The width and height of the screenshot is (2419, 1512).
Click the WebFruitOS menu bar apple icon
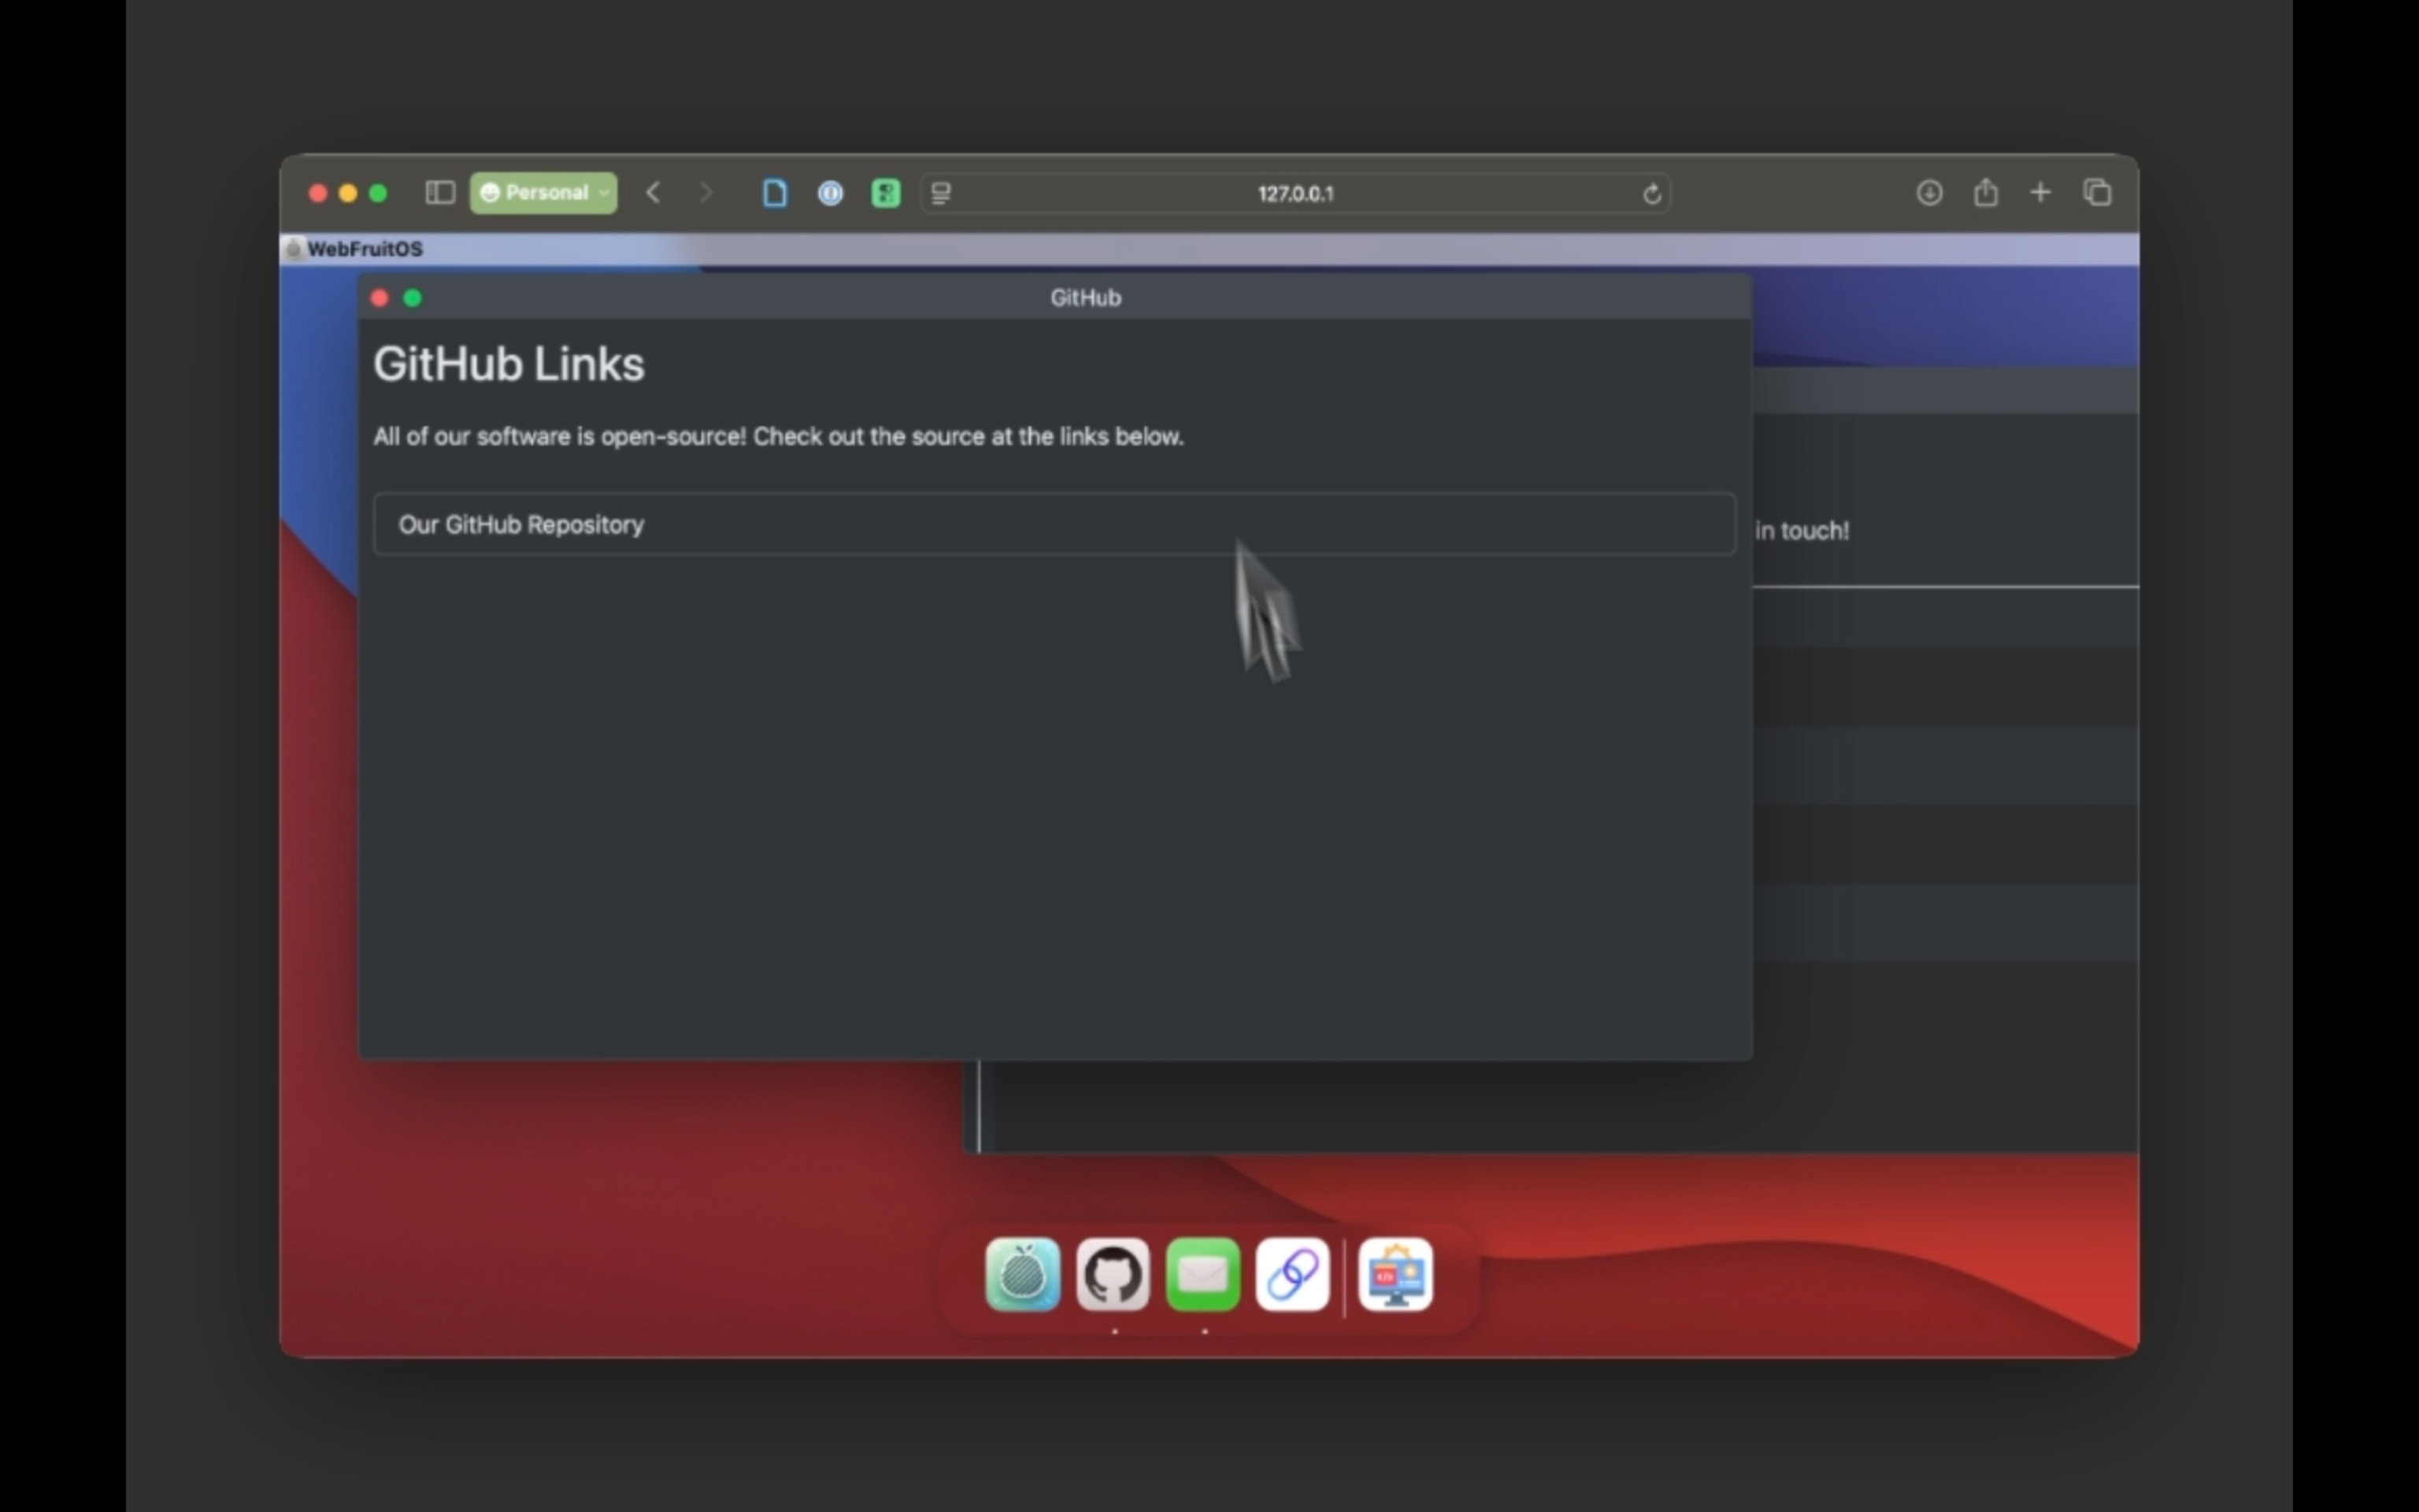pyautogui.click(x=295, y=249)
